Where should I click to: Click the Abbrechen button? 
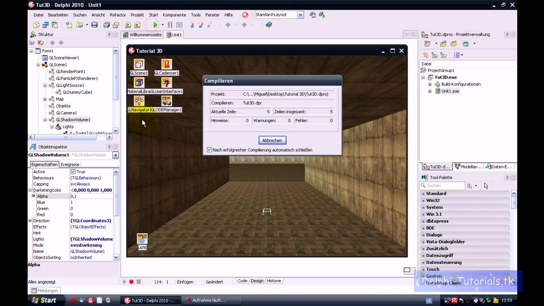tap(272, 140)
